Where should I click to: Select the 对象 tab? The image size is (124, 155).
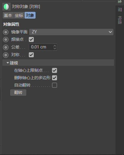tap(30, 15)
